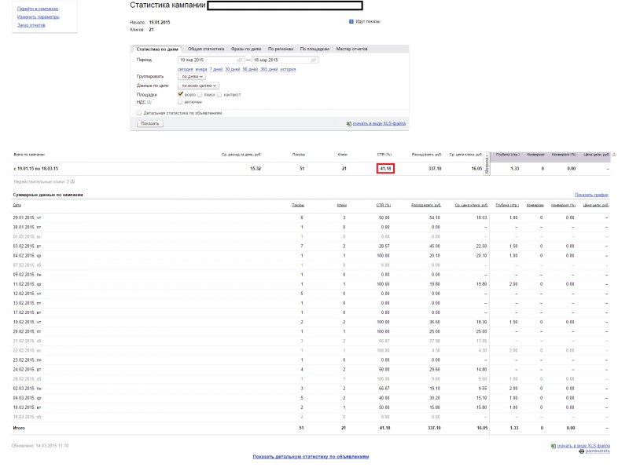This screenshot has height=471, width=629.
Task: Click the Перейти в кампанию link
Action: coord(38,9)
